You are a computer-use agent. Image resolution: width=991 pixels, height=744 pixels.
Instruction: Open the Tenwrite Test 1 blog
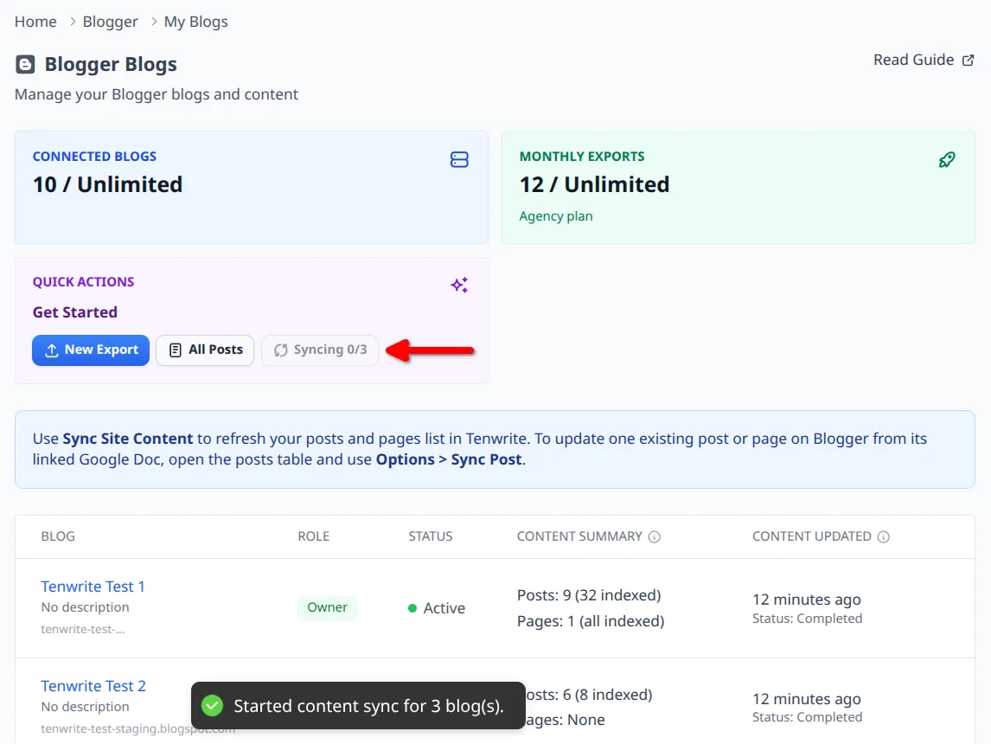(x=93, y=587)
